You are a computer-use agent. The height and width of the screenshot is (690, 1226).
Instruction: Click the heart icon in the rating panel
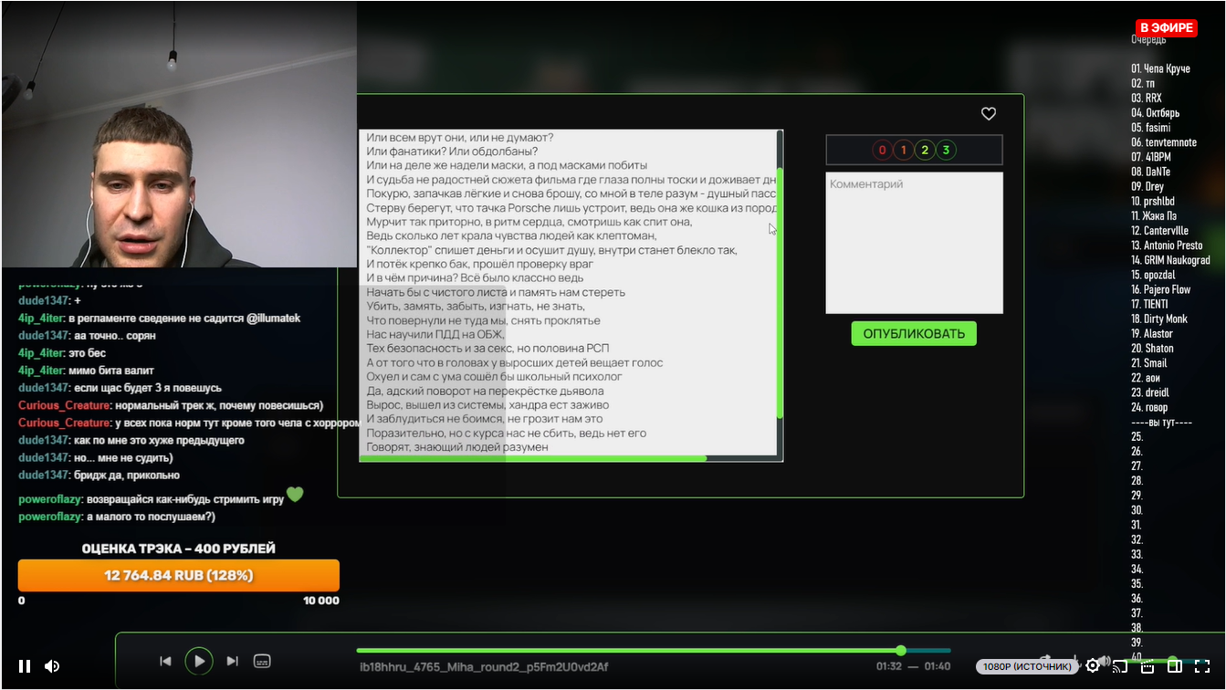989,114
